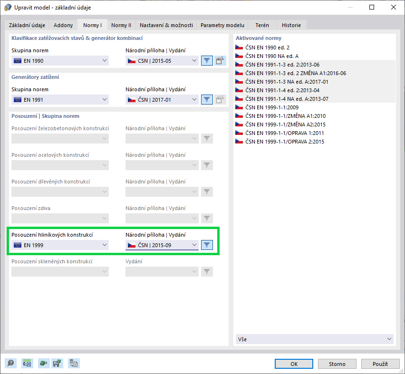Expand the EN 1990 Skupina norem dropdown
The image size is (405, 374).
coord(60,61)
